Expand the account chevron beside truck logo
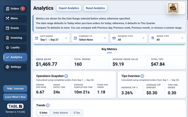The width and height of the screenshot is (188, 117). coord(182,8)
